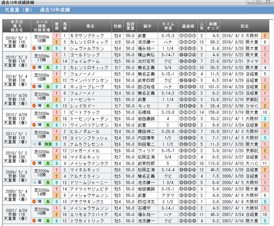Viewport: 274px width, 226px height.
Task: Click the sunny weather icon for 2008/5/4 race
Action: pyautogui.click(x=34, y=202)
